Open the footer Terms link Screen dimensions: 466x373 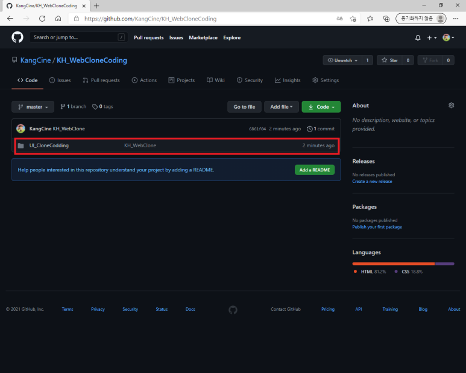68,310
